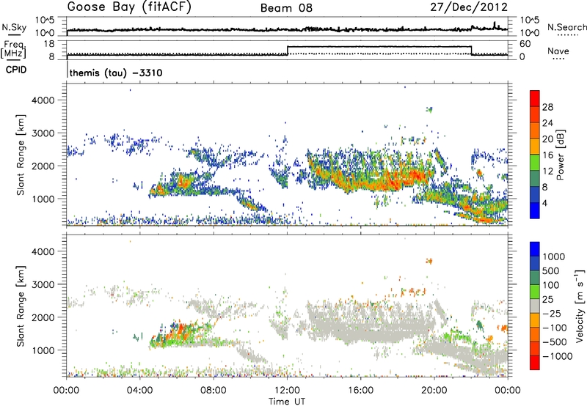The height and width of the screenshot is (406, 587).
Task: Click the "Goose Bay (fitACF)" plot title
Action: click(x=129, y=7)
